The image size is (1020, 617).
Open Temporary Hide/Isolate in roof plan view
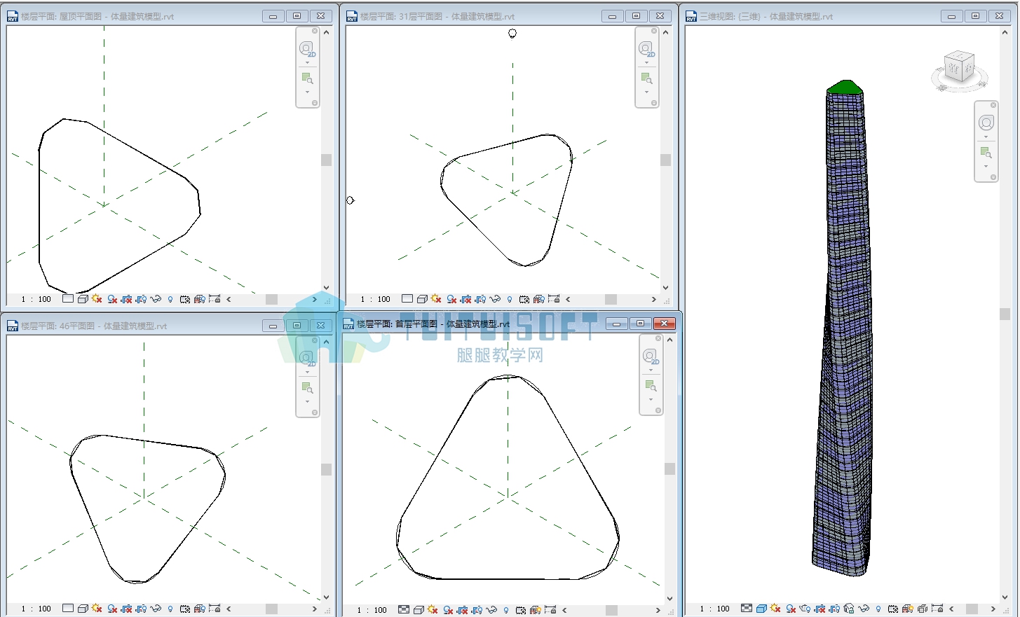click(156, 299)
